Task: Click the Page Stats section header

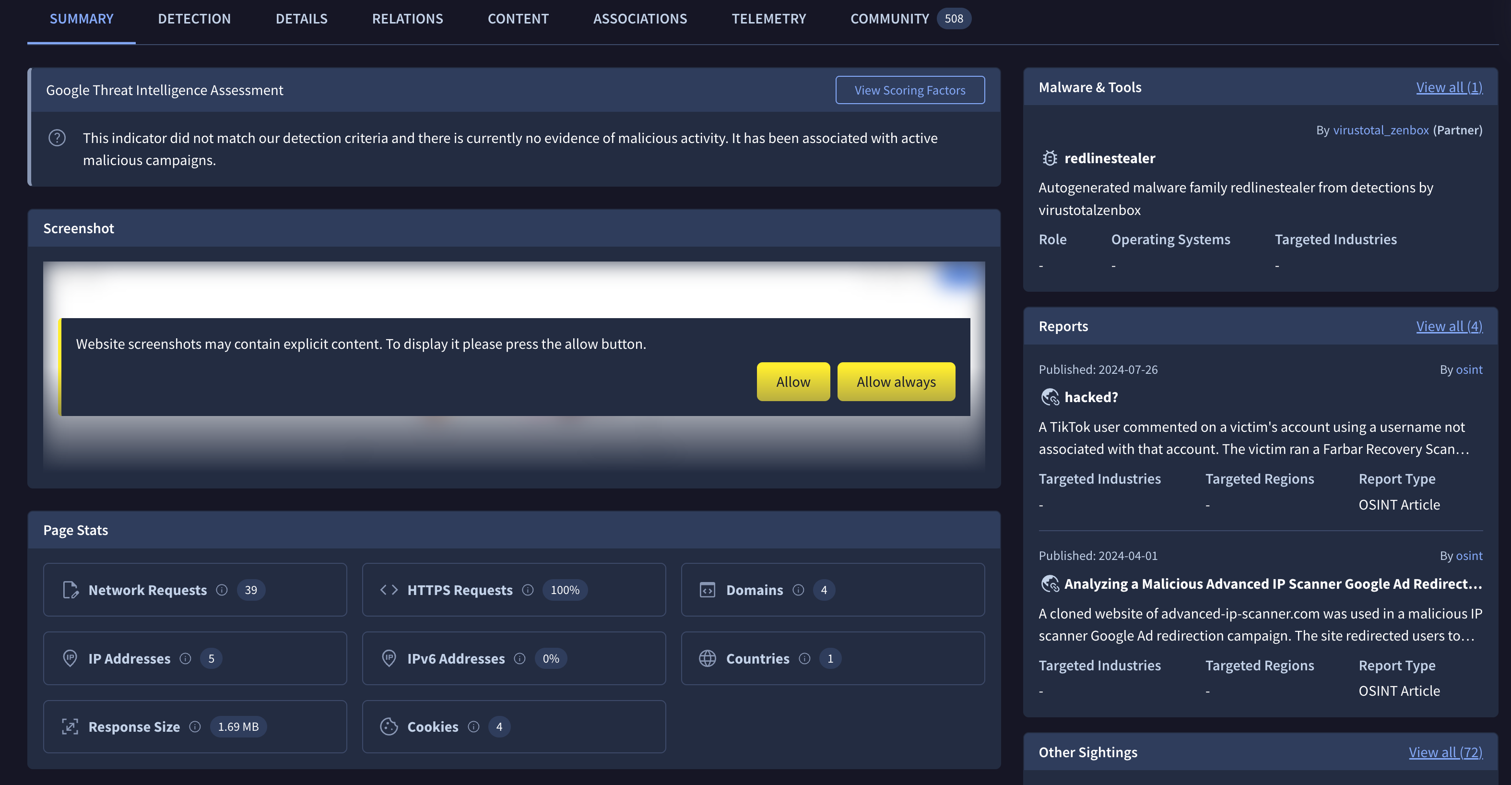Action: point(514,530)
